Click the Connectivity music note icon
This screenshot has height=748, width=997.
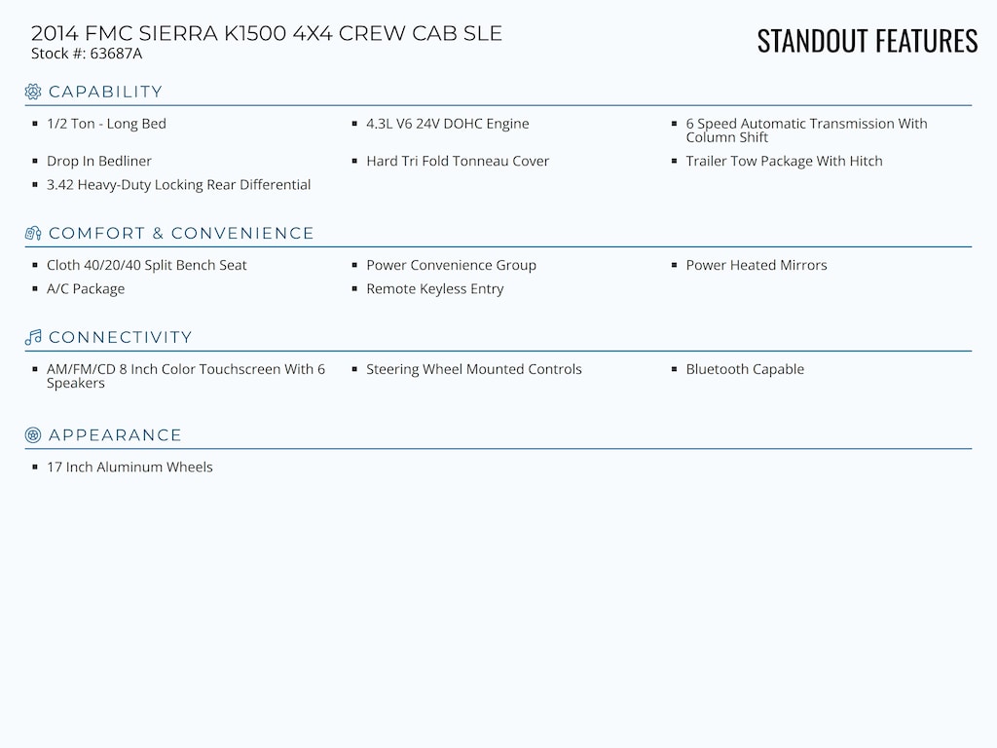[x=33, y=338]
